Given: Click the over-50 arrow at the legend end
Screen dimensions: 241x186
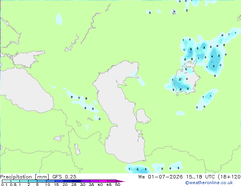Looking at the screenshot, I should point(121,181).
